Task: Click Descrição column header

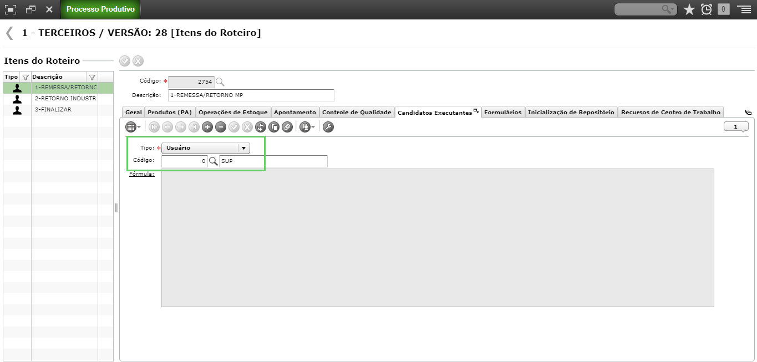Action: pos(59,77)
